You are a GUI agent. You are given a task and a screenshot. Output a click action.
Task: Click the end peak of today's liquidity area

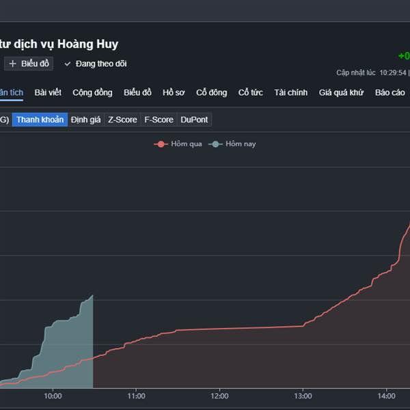92,296
